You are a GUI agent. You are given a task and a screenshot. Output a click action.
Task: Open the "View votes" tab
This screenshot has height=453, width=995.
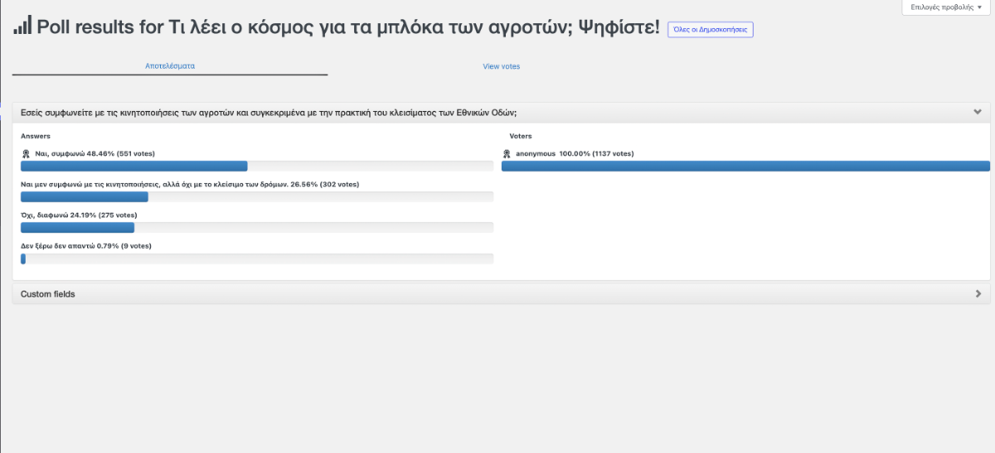coord(501,66)
